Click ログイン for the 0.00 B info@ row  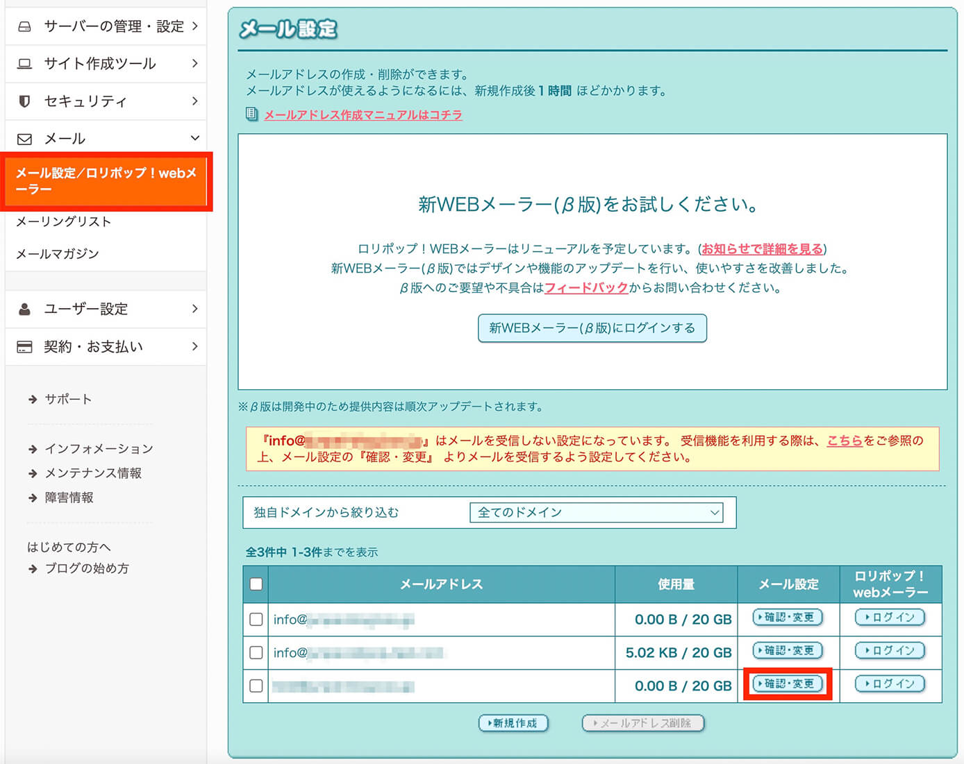click(890, 617)
